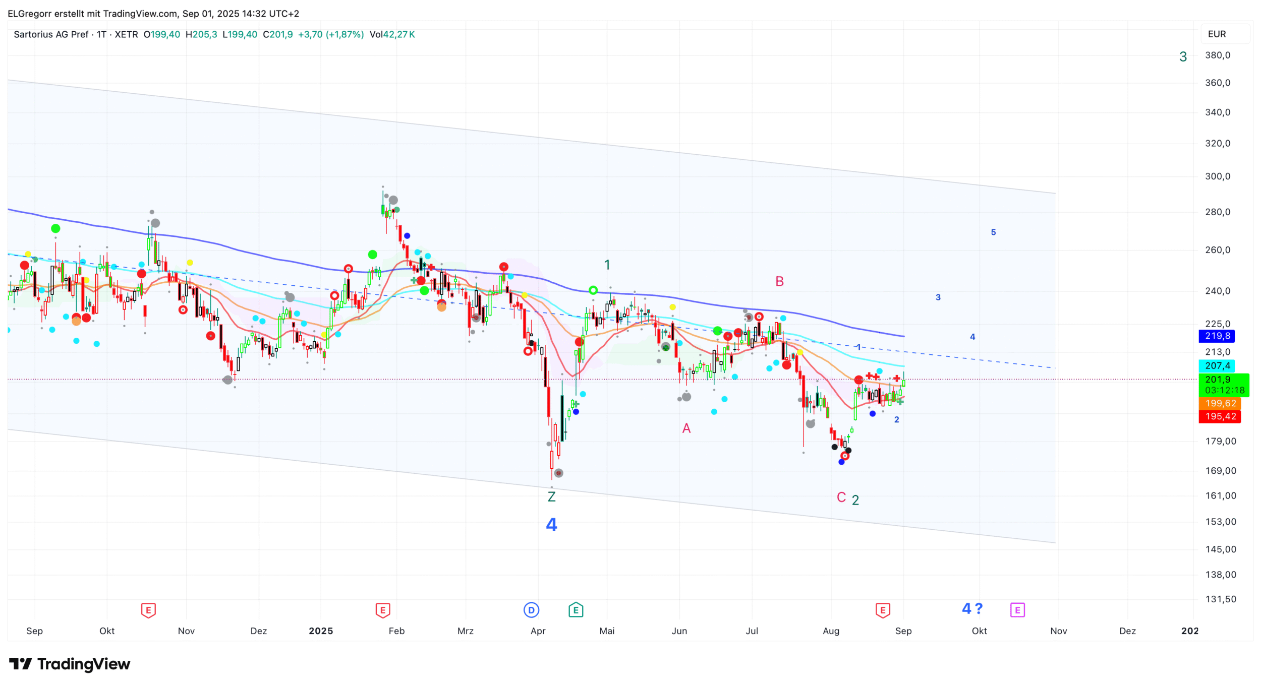Click the purple upcoming earnings E marker
The image size is (1261, 687).
(1017, 610)
